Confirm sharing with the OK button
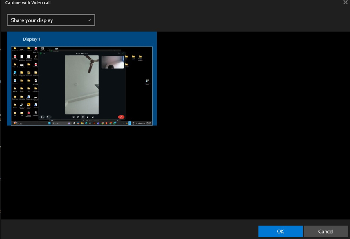The height and width of the screenshot is (239, 350). click(x=280, y=231)
